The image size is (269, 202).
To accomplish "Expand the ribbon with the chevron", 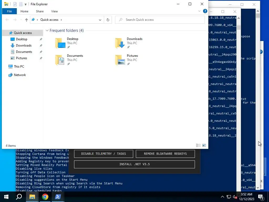I will coord(199,11).
